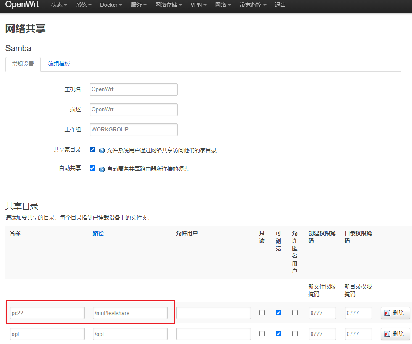Click the OpenWrt brand link

pos(22,5)
